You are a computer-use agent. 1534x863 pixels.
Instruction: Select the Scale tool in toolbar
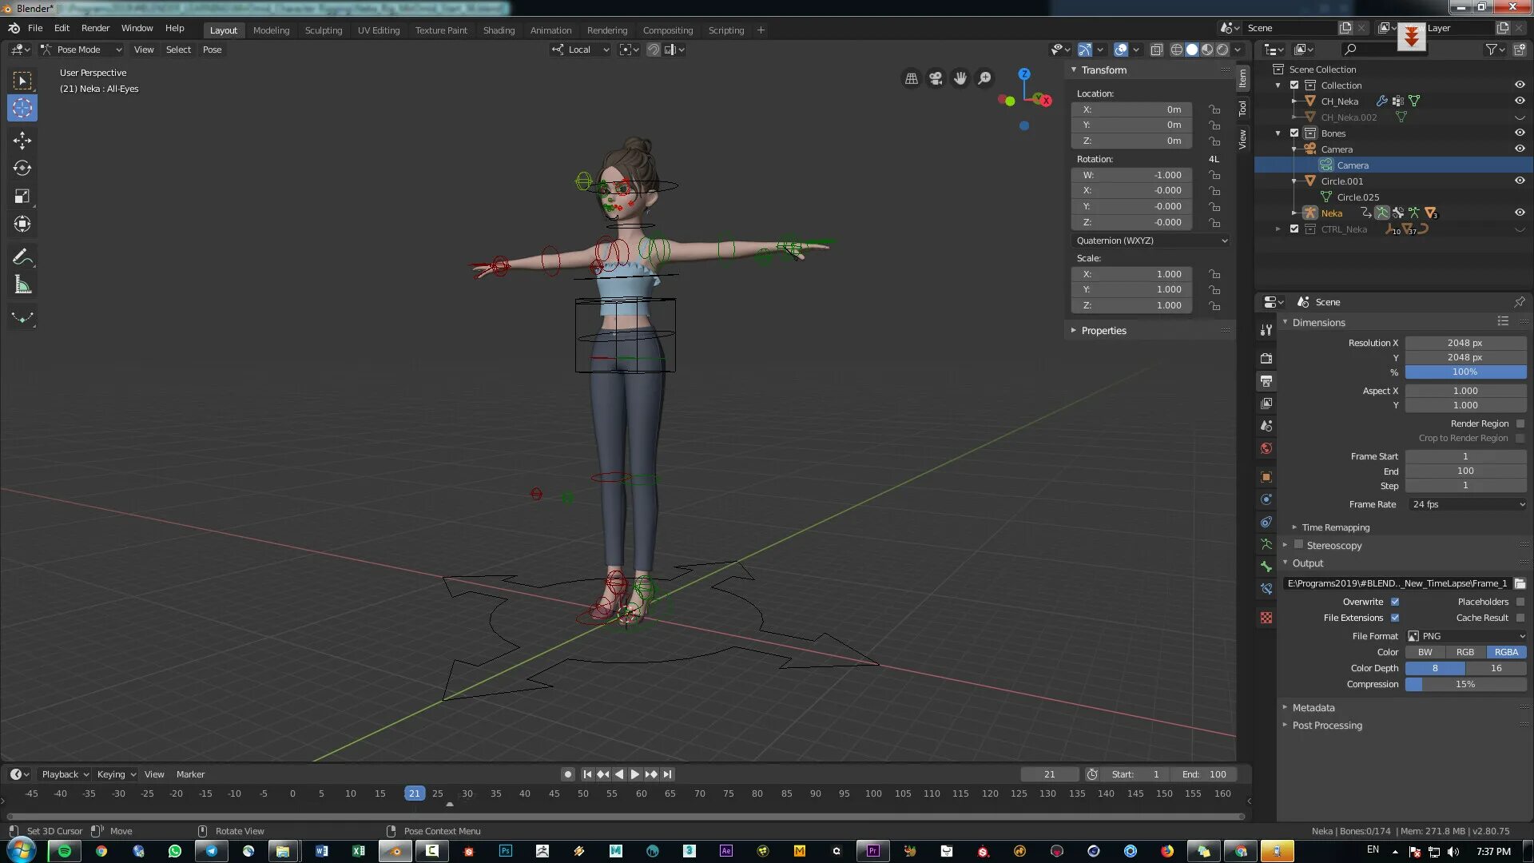(22, 197)
